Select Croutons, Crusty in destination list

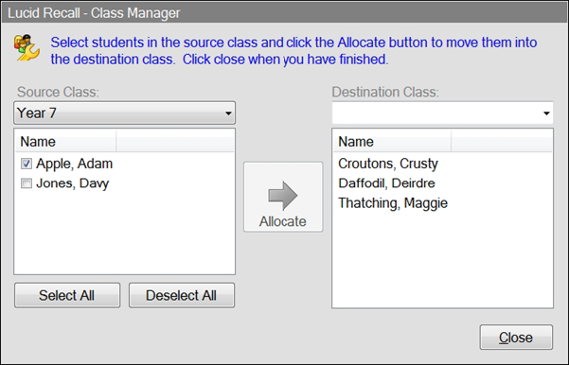click(x=388, y=164)
